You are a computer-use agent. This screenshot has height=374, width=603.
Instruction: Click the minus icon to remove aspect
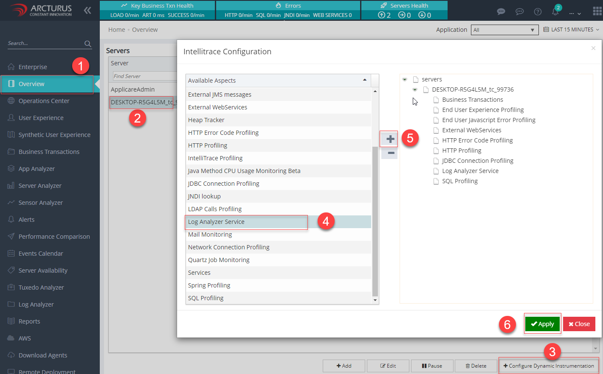390,153
